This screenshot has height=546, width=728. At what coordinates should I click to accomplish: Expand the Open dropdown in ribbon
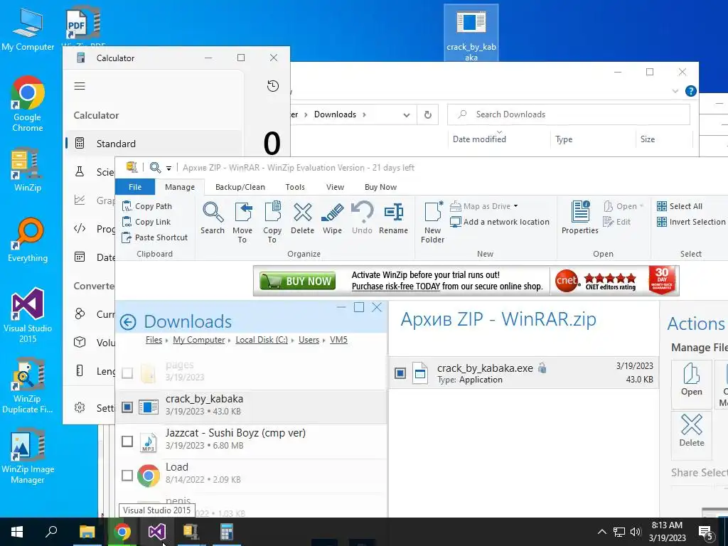coord(642,206)
